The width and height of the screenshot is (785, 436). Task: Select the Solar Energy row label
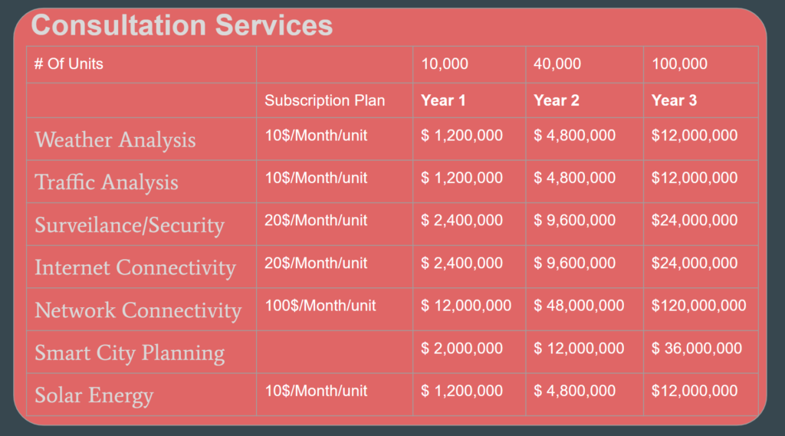pyautogui.click(x=94, y=395)
